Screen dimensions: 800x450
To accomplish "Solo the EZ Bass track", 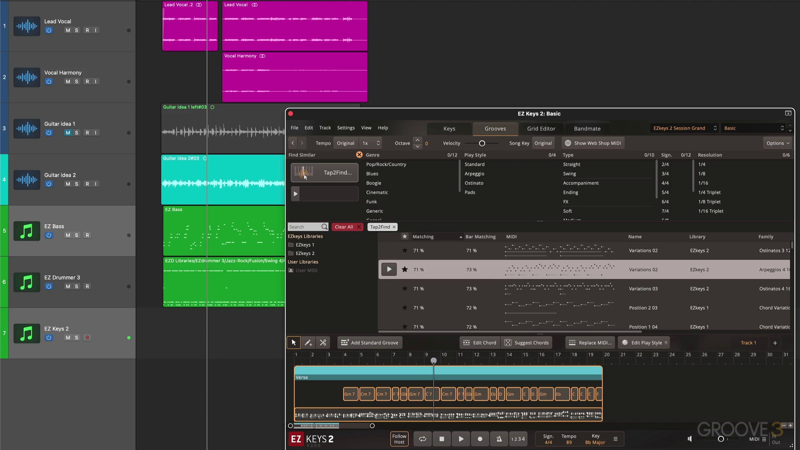I will 77,235.
